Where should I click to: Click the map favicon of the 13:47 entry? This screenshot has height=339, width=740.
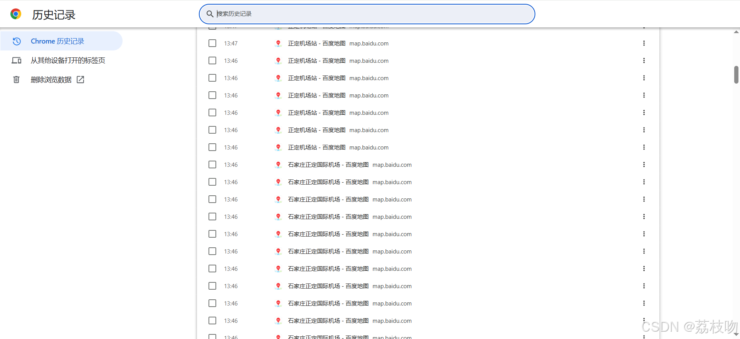pyautogui.click(x=278, y=43)
